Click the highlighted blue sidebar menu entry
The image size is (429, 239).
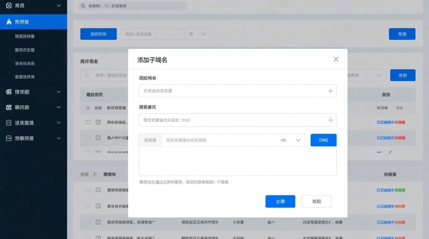click(x=34, y=22)
